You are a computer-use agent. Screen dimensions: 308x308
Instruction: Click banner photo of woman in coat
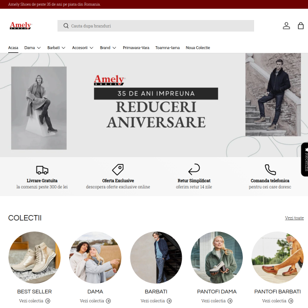(x=39, y=108)
